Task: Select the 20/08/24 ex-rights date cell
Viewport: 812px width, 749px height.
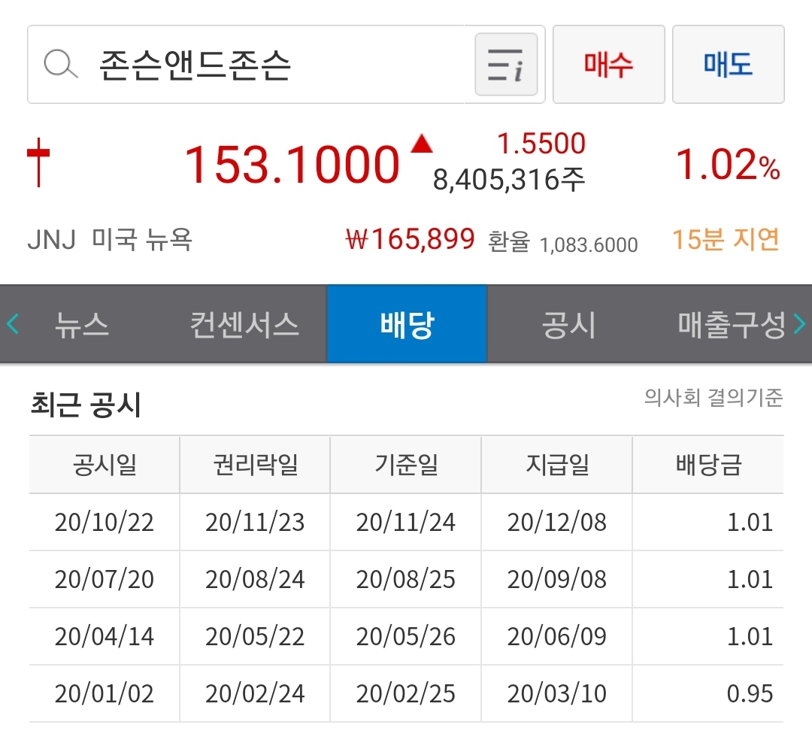Action: point(256,579)
